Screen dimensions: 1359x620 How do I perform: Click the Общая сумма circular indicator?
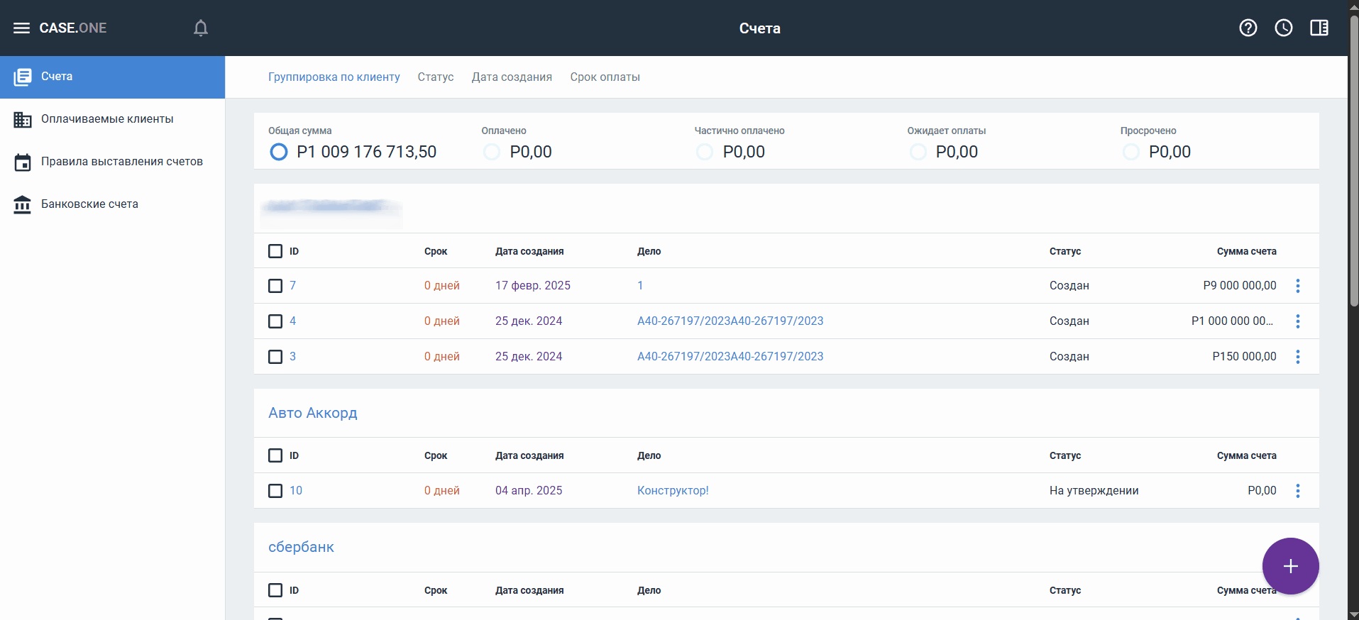[x=279, y=152]
